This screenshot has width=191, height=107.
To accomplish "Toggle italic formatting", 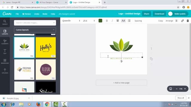I will [112, 21].
